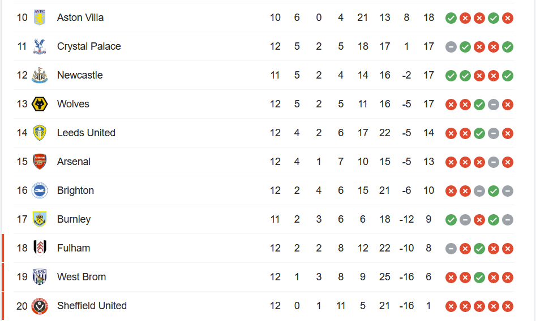Viewport: 536px width, 321px height.
Task: Open the Crystal Palace team link
Action: [89, 46]
